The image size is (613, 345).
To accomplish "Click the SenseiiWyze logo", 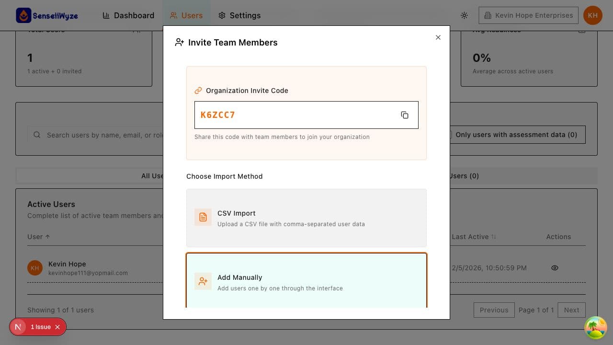I will (46, 15).
